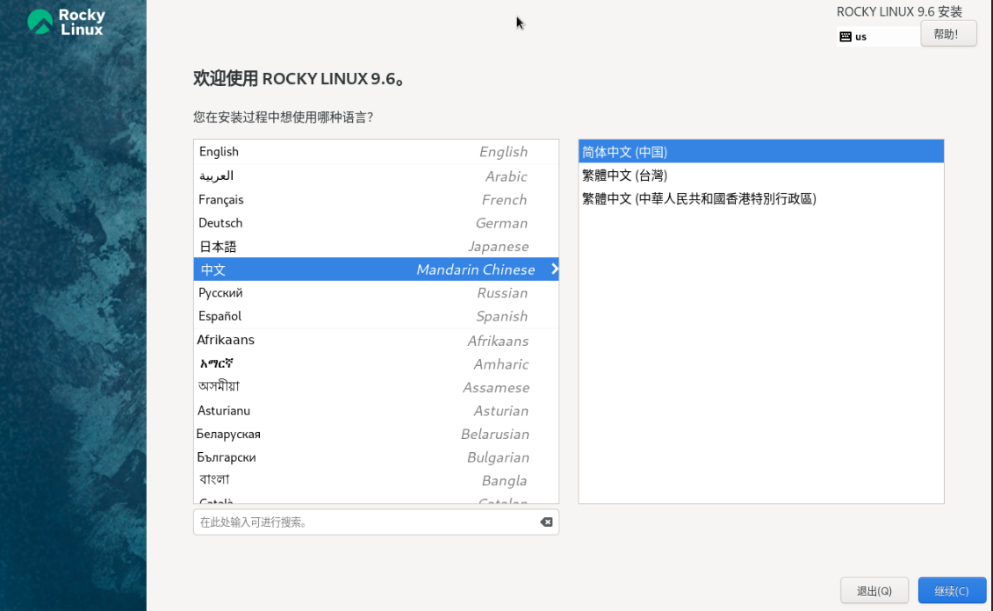Click the keyboard layout icon

(845, 37)
